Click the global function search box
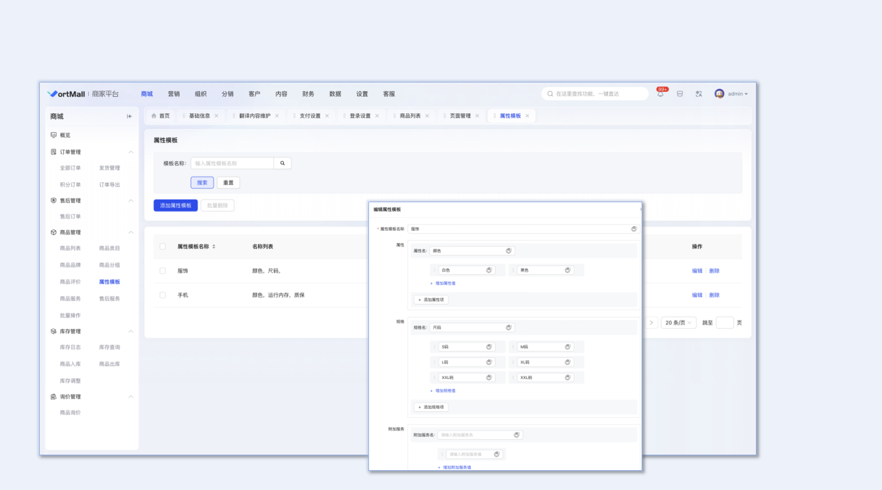This screenshot has height=490, width=882. click(x=595, y=94)
